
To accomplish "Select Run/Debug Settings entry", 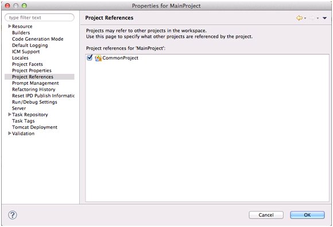I will [34, 102].
